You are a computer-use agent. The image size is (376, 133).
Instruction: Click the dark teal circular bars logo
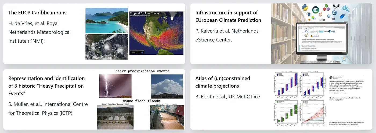click(x=316, y=10)
